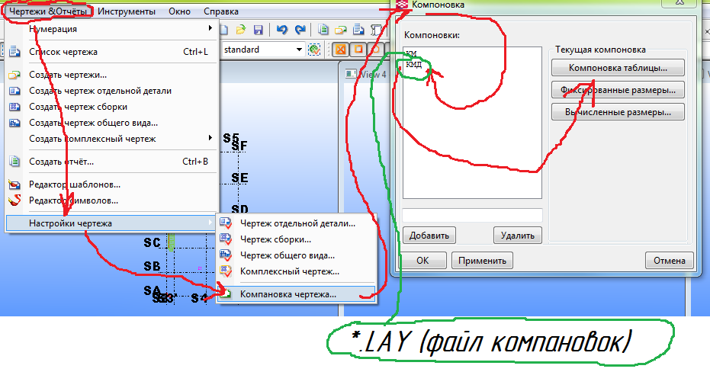Click the layout name input field
Screen dimensions: 710x372
point(472,215)
